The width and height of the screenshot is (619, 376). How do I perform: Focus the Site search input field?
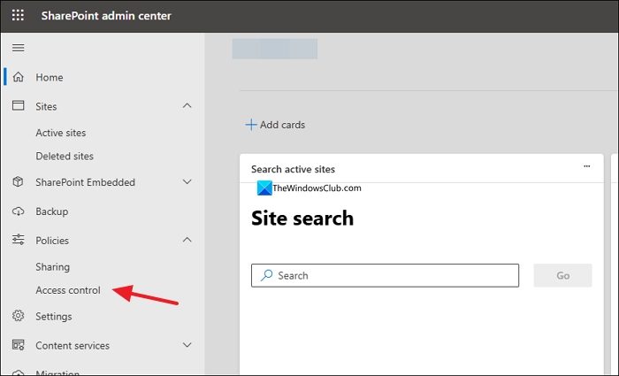(385, 275)
